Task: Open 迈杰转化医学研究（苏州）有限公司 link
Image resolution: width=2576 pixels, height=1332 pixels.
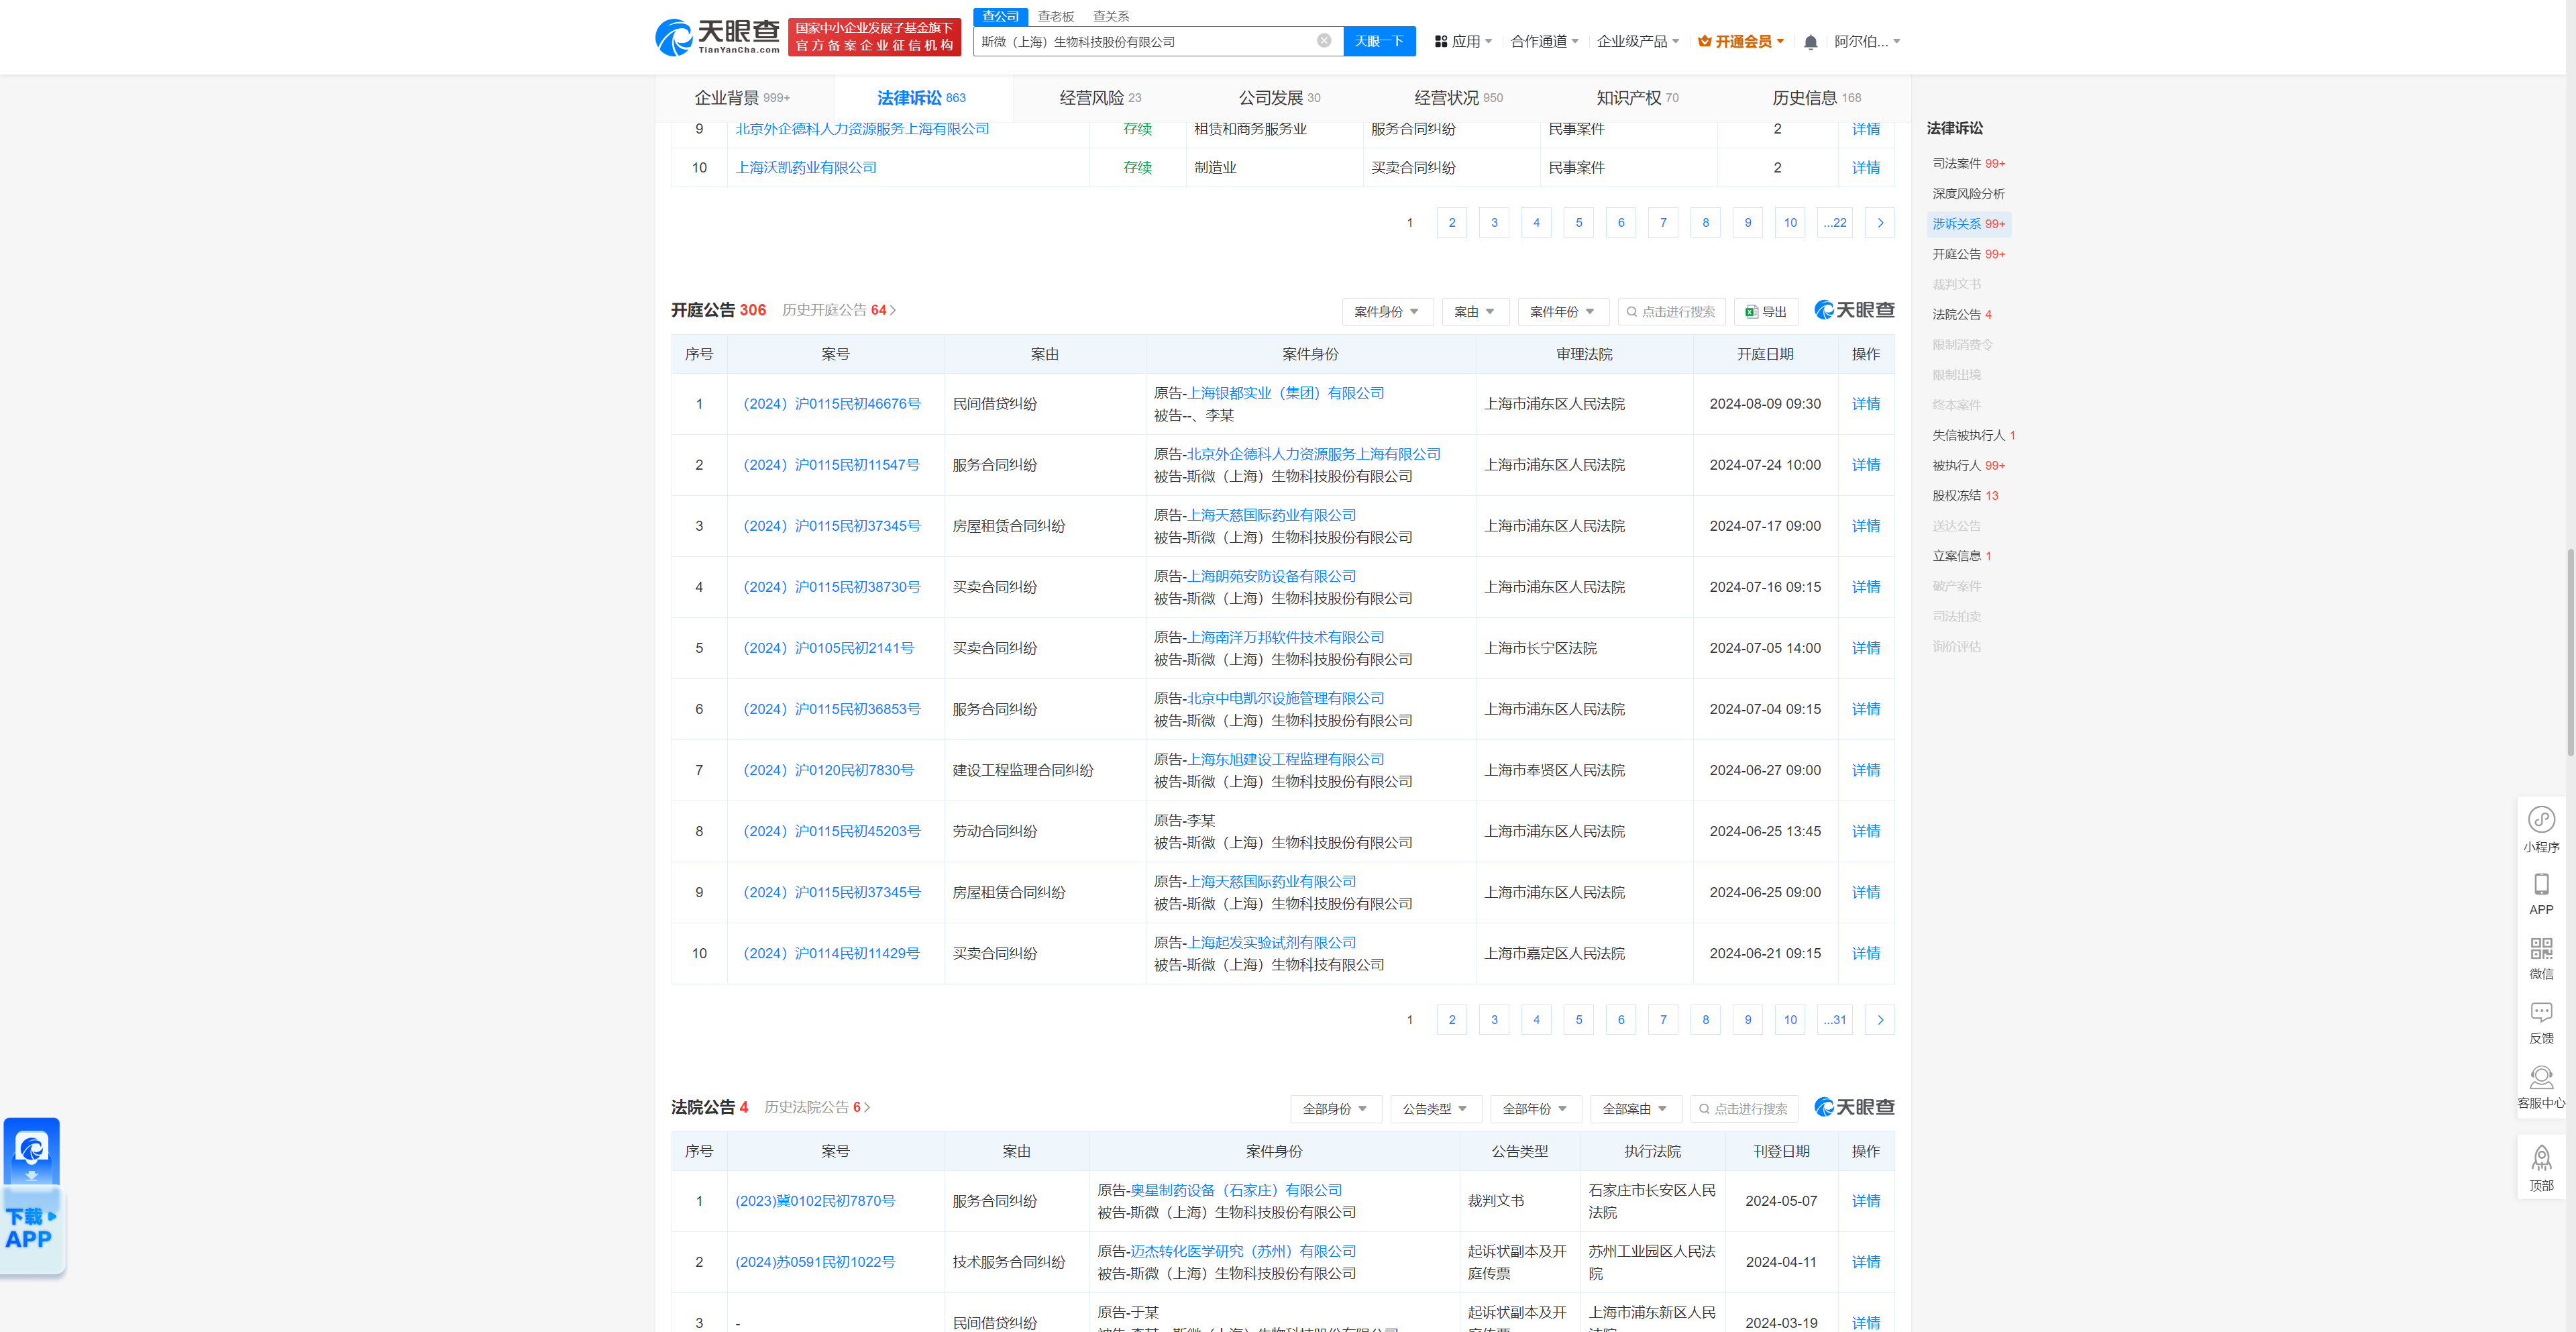Action: [x=1243, y=1251]
